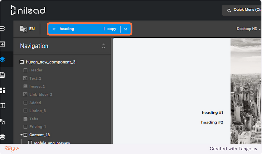Toggle the Navigation panel expand/collapse arrows
262x154 pixels.
click(103, 46)
